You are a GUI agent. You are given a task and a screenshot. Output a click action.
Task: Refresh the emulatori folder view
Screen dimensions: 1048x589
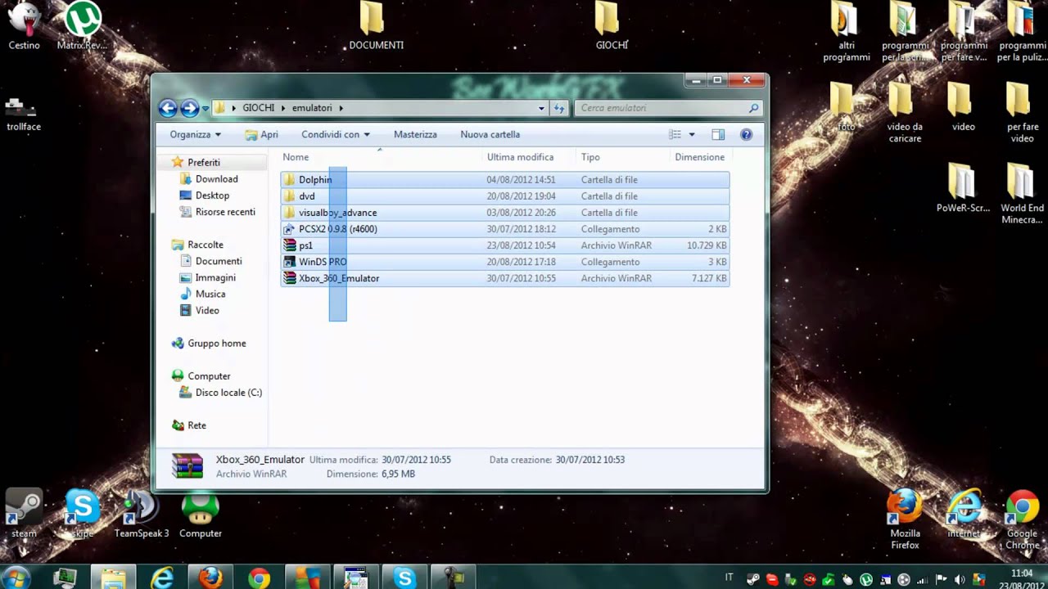click(x=559, y=108)
